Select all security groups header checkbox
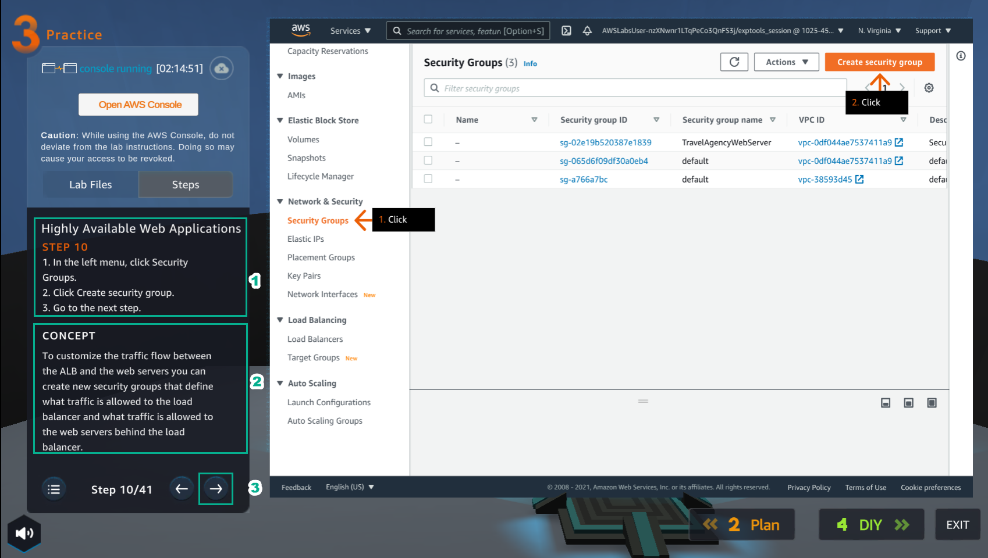Image resolution: width=988 pixels, height=558 pixels. (x=428, y=119)
